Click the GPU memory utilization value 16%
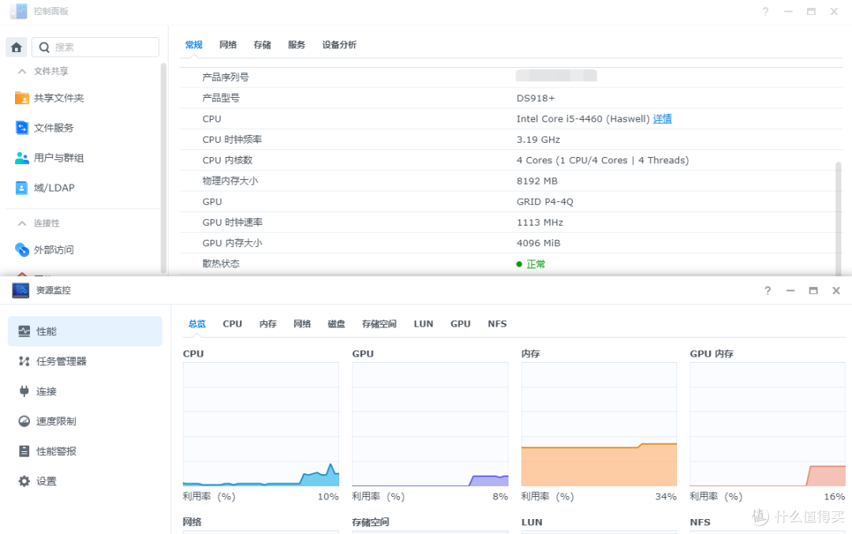The height and width of the screenshot is (534, 852). click(x=834, y=496)
